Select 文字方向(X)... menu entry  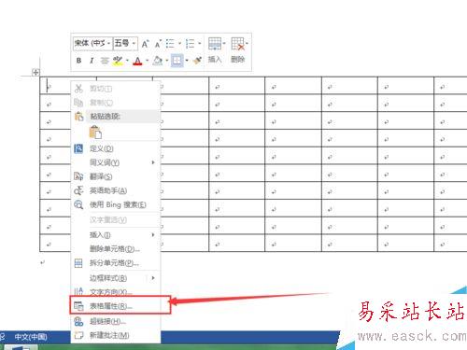point(116,292)
